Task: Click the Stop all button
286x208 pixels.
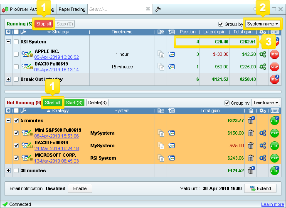Action: pos(44,24)
